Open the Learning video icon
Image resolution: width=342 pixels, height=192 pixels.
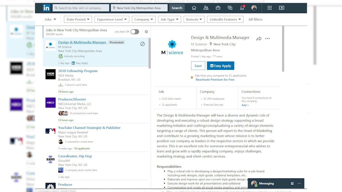click(x=282, y=8)
